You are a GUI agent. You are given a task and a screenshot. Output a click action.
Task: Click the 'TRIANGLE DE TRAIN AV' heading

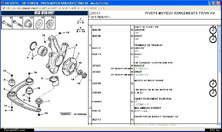[x=148, y=45]
